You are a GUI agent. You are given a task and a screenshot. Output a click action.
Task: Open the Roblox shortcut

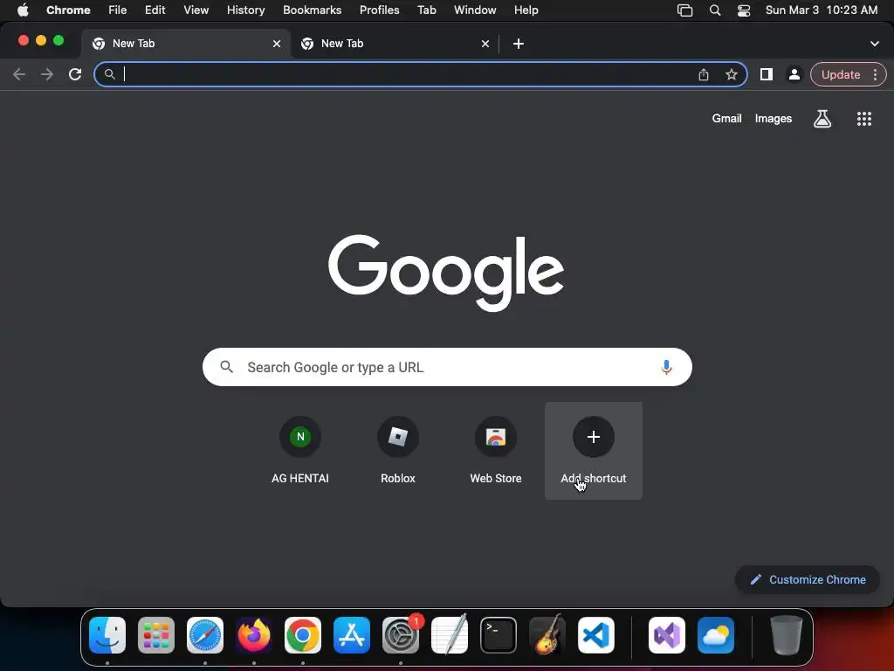click(x=398, y=451)
